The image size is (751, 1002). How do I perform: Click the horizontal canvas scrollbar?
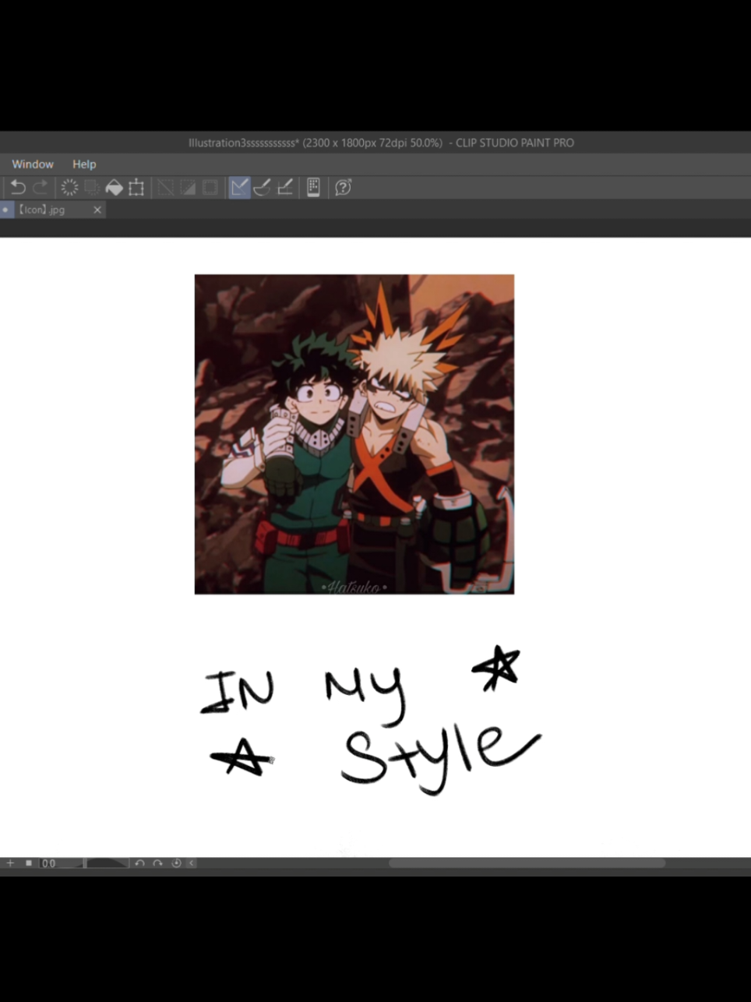pyautogui.click(x=527, y=863)
